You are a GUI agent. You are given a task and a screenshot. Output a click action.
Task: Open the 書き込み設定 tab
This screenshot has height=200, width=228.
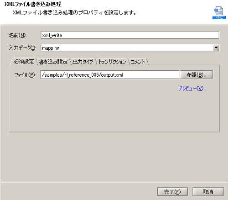pyautogui.click(x=53, y=62)
